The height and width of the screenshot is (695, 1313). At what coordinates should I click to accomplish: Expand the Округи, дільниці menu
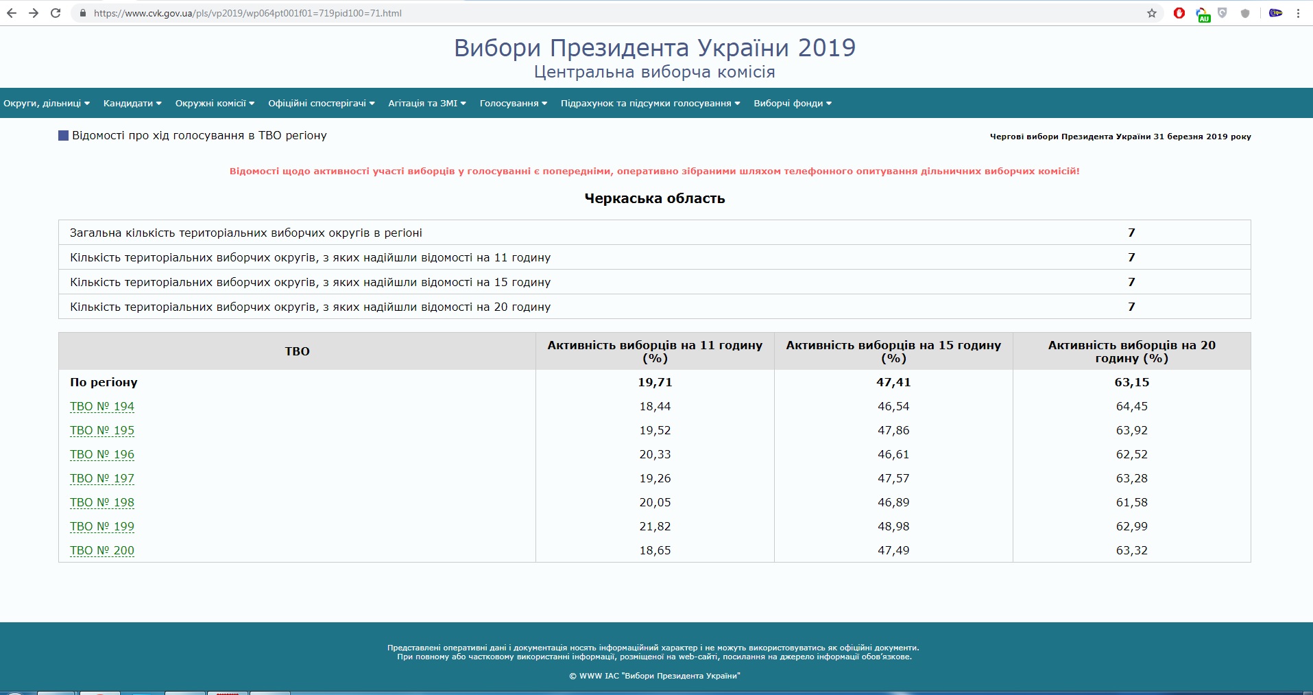tap(47, 104)
